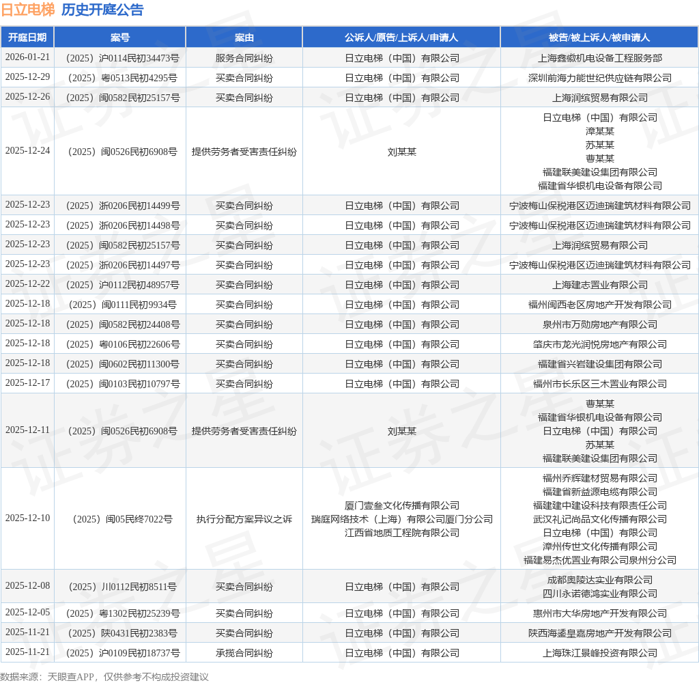Select date cell 2025-12-22
The width and height of the screenshot is (699, 683).
27,283
